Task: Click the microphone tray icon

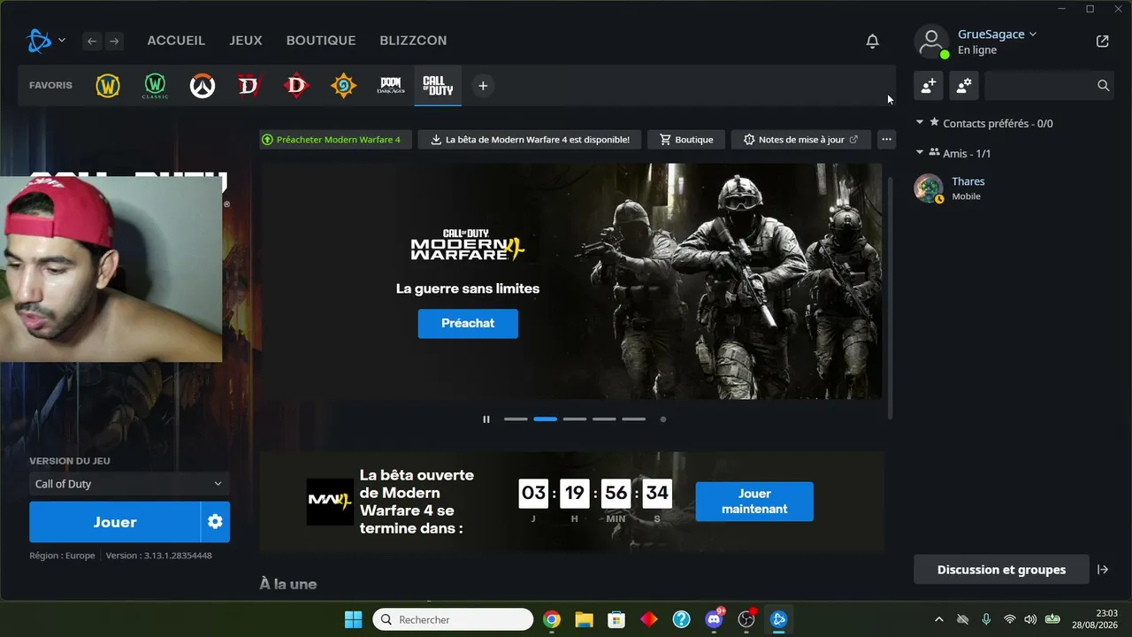Action: [x=986, y=619]
